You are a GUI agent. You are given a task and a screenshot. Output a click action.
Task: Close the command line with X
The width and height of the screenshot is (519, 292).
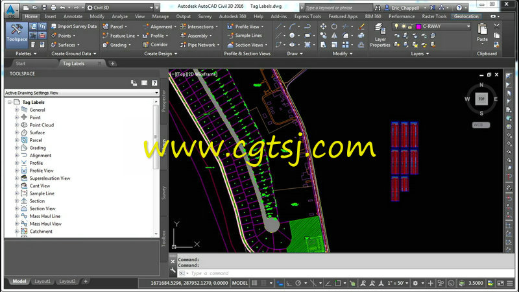point(173,262)
